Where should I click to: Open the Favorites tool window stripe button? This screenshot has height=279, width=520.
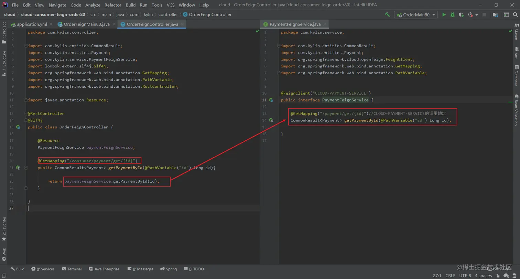tap(4, 229)
